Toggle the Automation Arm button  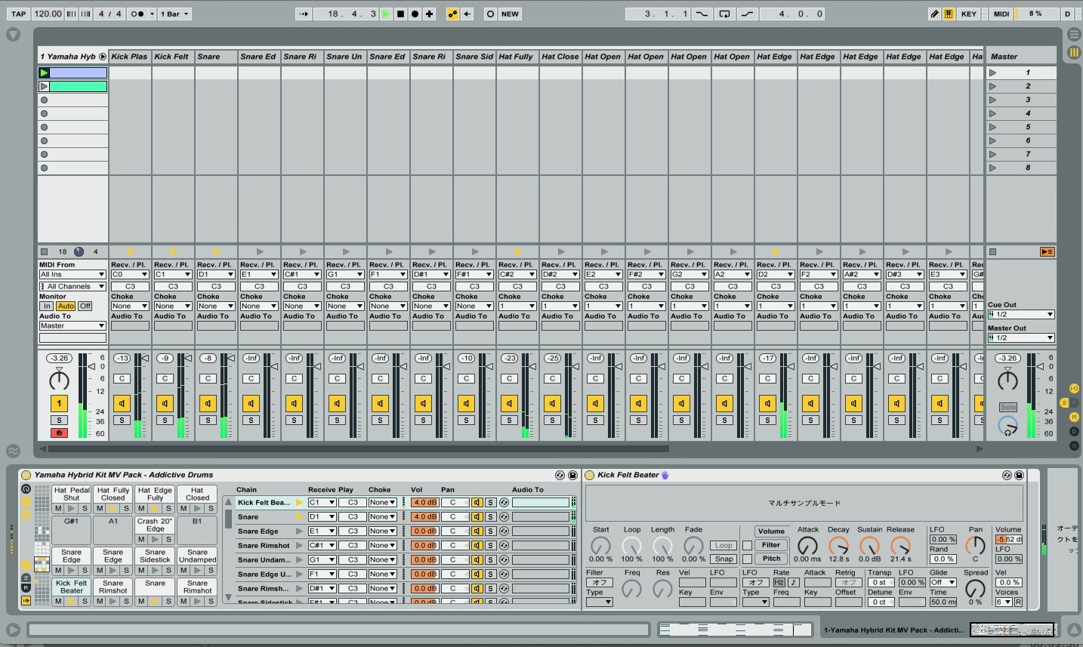(452, 14)
